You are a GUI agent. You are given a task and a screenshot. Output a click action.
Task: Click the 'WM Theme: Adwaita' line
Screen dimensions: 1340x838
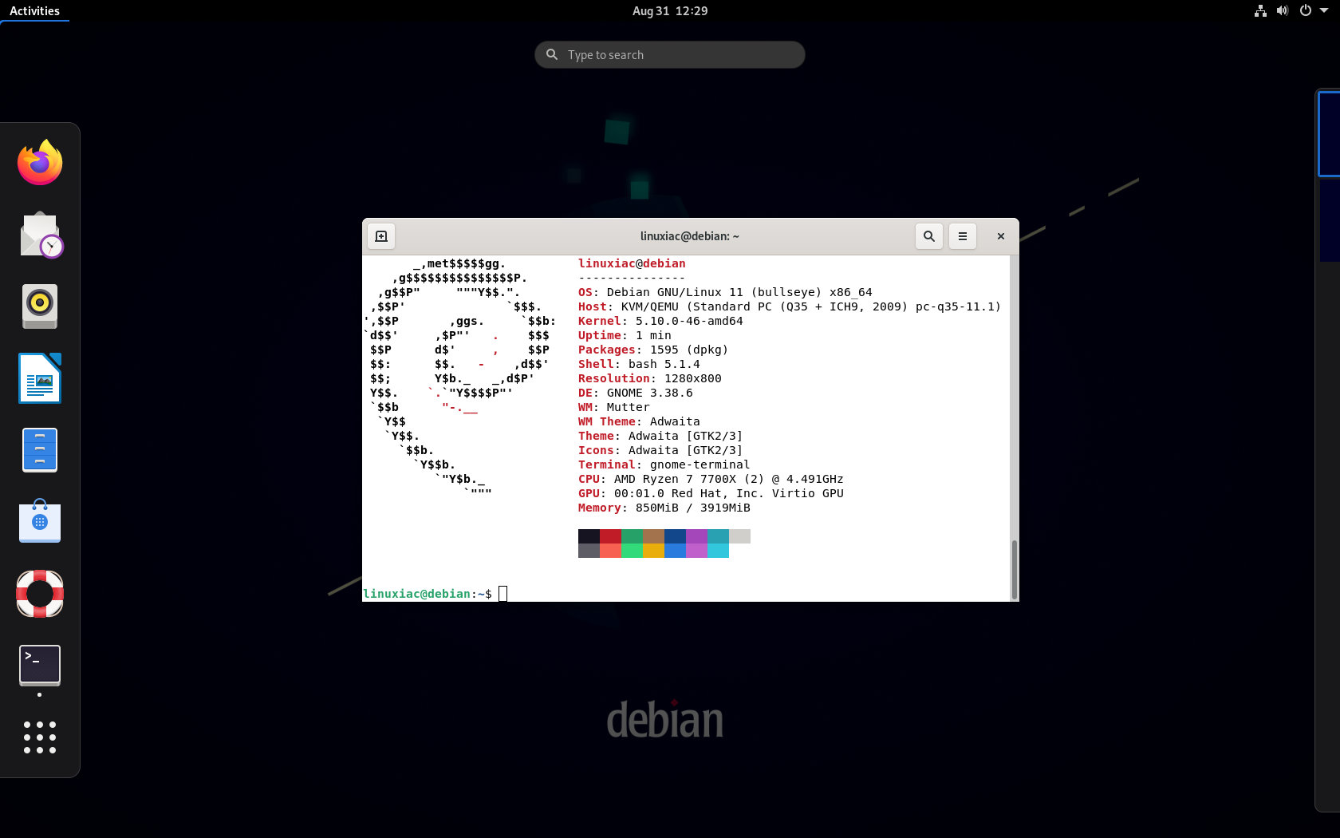[x=639, y=422]
